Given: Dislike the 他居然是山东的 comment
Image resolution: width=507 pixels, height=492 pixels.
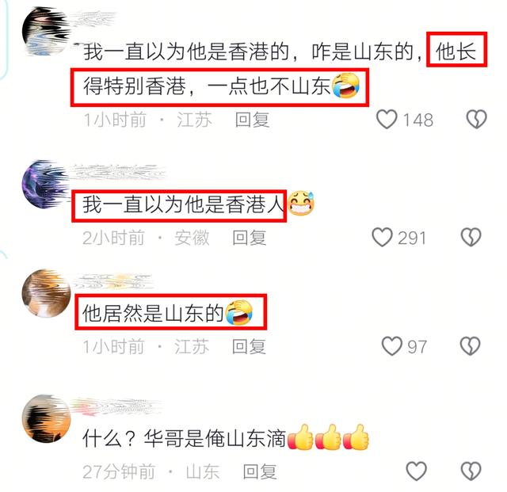Looking at the screenshot, I should [471, 346].
